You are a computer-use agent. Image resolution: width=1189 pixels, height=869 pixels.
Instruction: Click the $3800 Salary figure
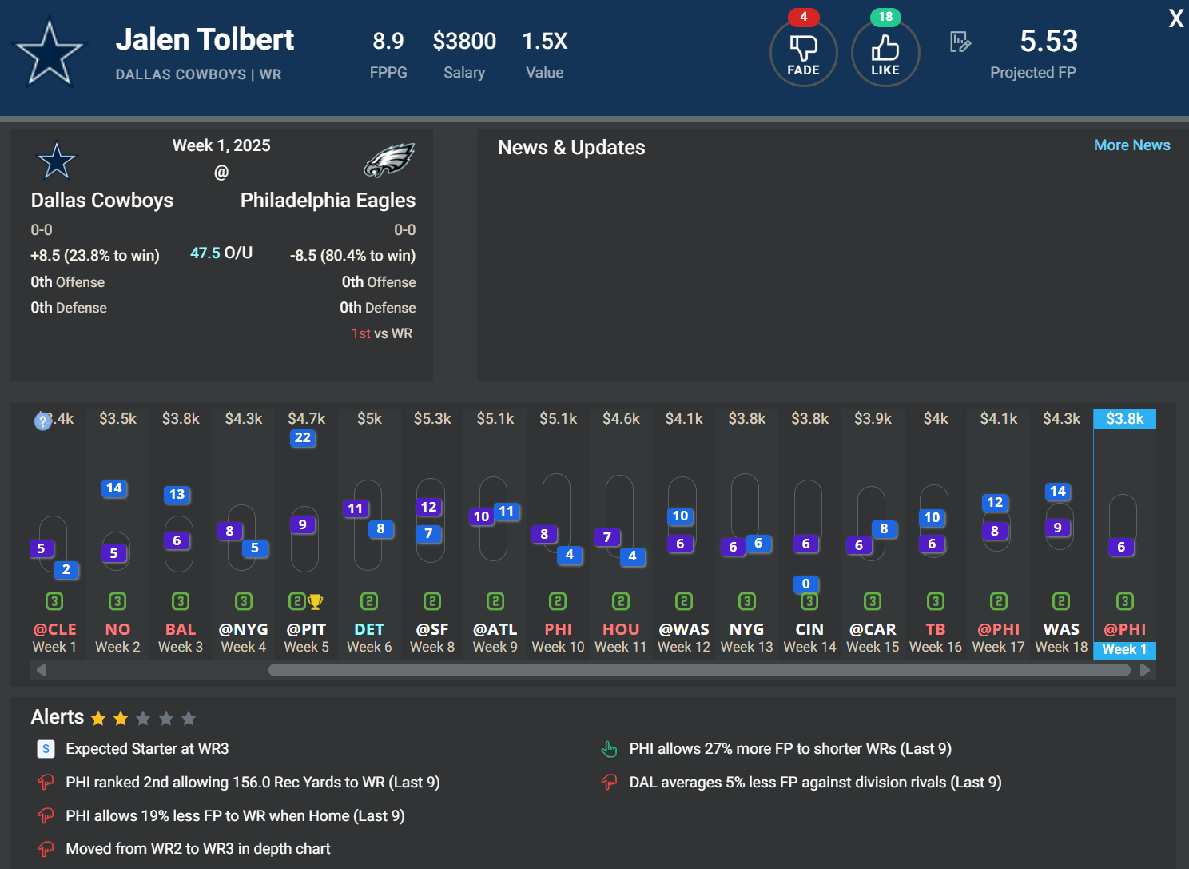pyautogui.click(x=464, y=41)
